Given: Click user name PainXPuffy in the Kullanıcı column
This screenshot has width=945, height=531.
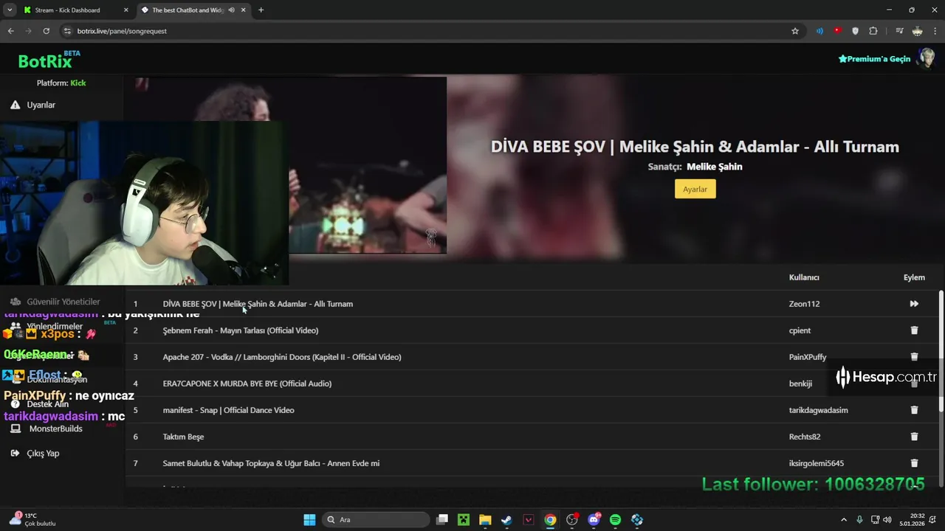Looking at the screenshot, I should click(808, 357).
